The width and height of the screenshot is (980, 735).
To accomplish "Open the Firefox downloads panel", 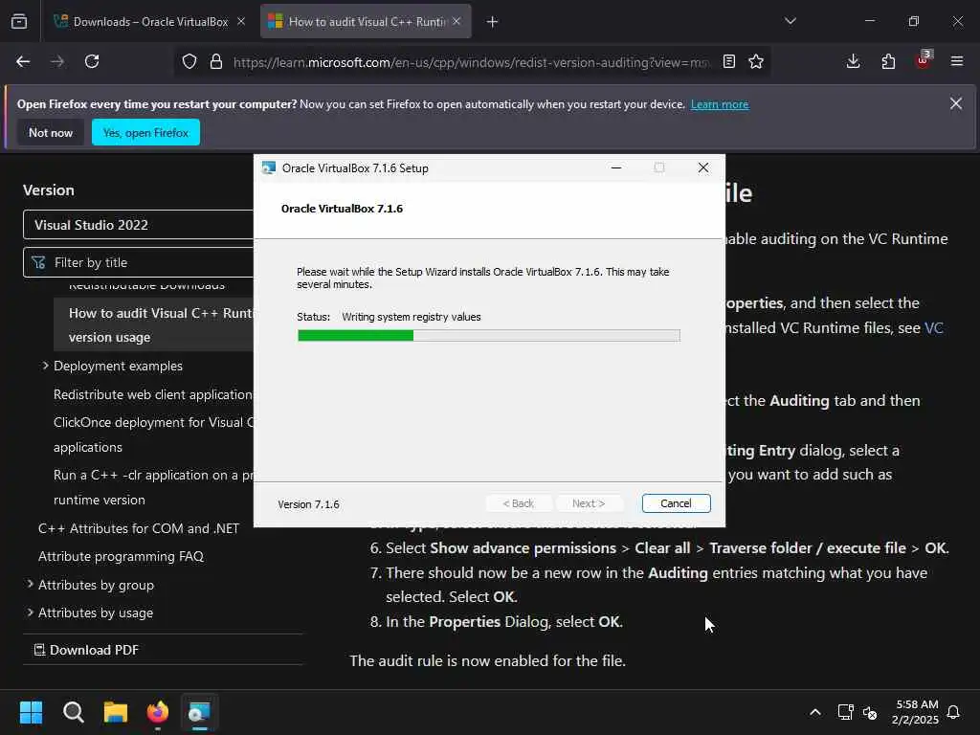I will [853, 61].
